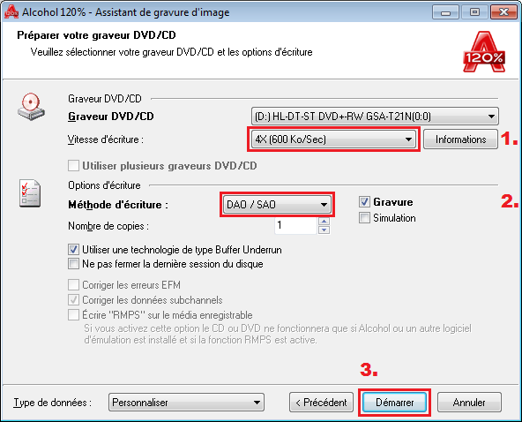
Task: Click the DVD/CD burner drive icon
Action: pos(31,107)
